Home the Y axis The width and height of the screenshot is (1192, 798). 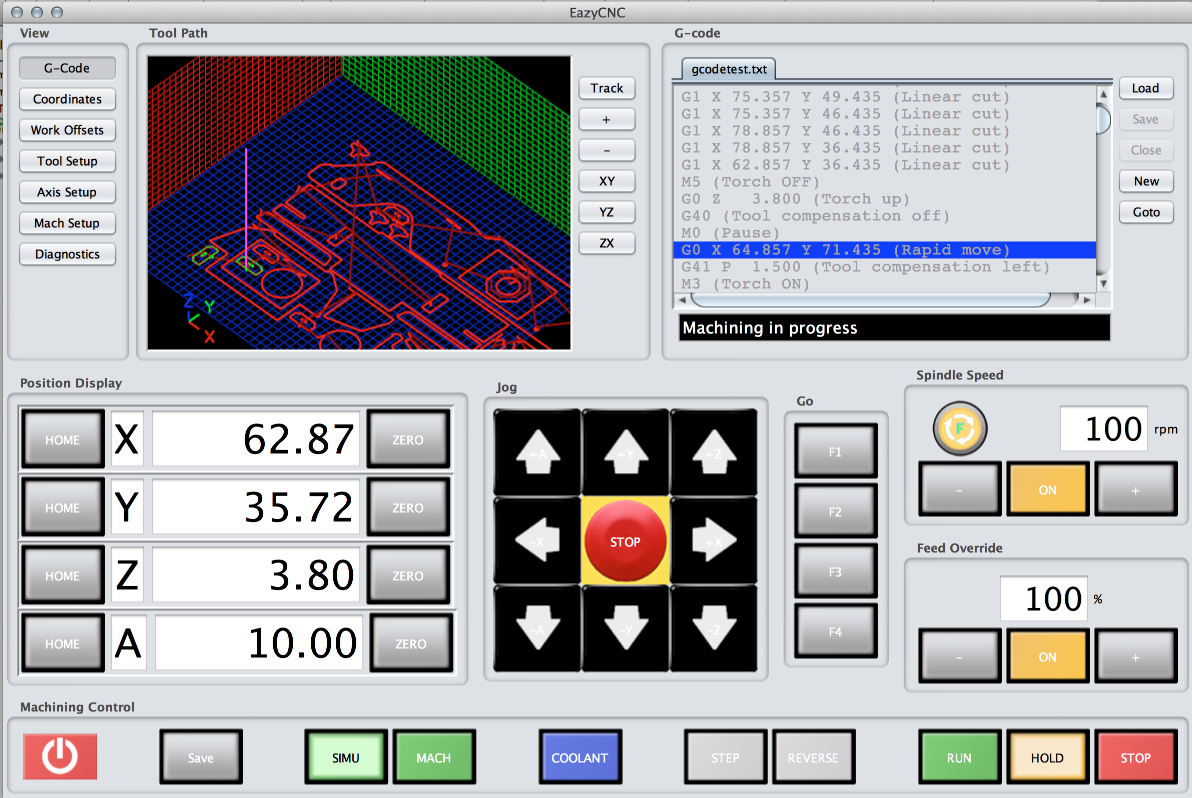click(63, 507)
